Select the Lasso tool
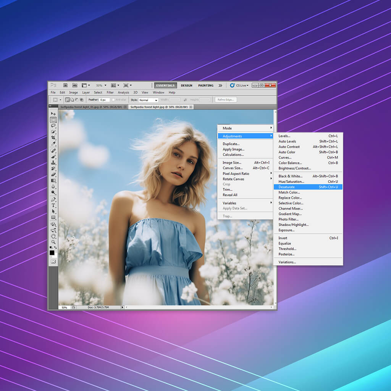The width and height of the screenshot is (391, 391). (x=53, y=126)
